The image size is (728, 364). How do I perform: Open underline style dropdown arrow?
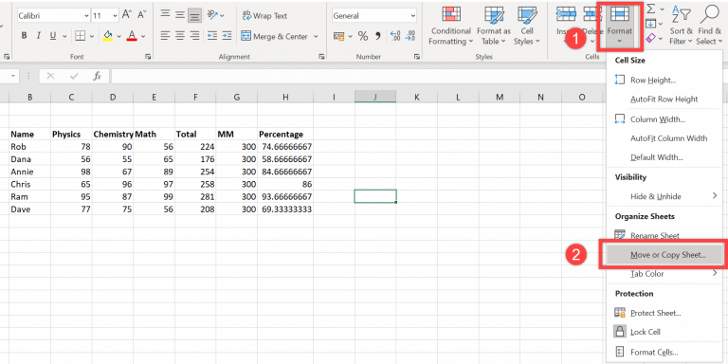(64, 36)
